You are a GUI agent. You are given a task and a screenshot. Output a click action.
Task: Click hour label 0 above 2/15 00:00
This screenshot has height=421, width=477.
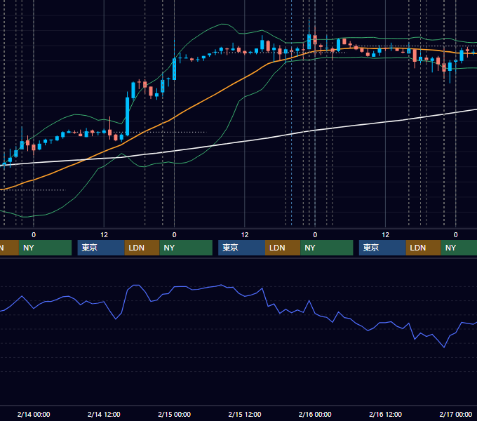[x=174, y=235]
